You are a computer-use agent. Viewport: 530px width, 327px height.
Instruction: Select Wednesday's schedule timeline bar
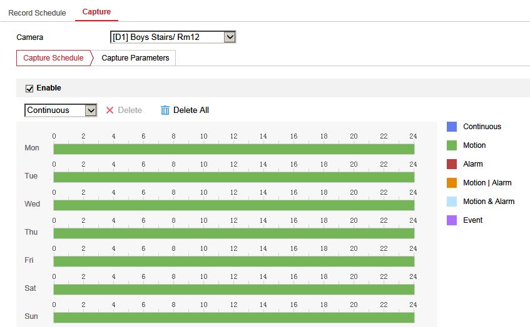click(234, 205)
